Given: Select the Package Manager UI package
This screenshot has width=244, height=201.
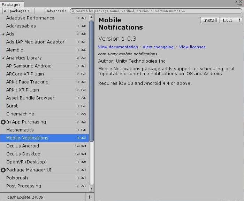Looking at the screenshot, I should [45, 170].
